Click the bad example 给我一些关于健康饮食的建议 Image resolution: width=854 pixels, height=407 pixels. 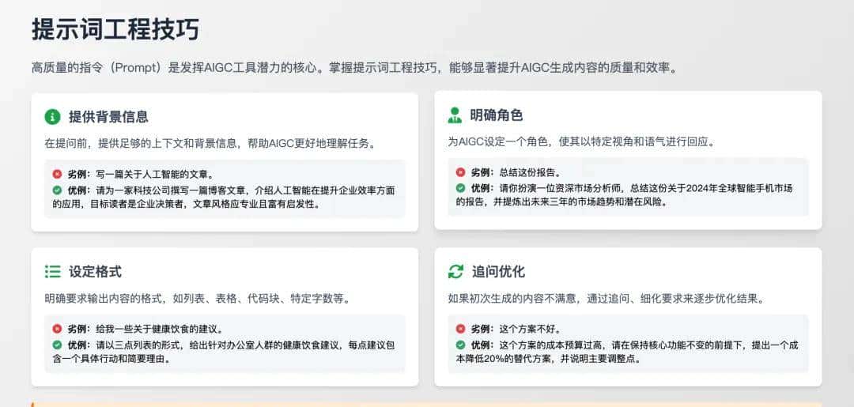(160, 330)
